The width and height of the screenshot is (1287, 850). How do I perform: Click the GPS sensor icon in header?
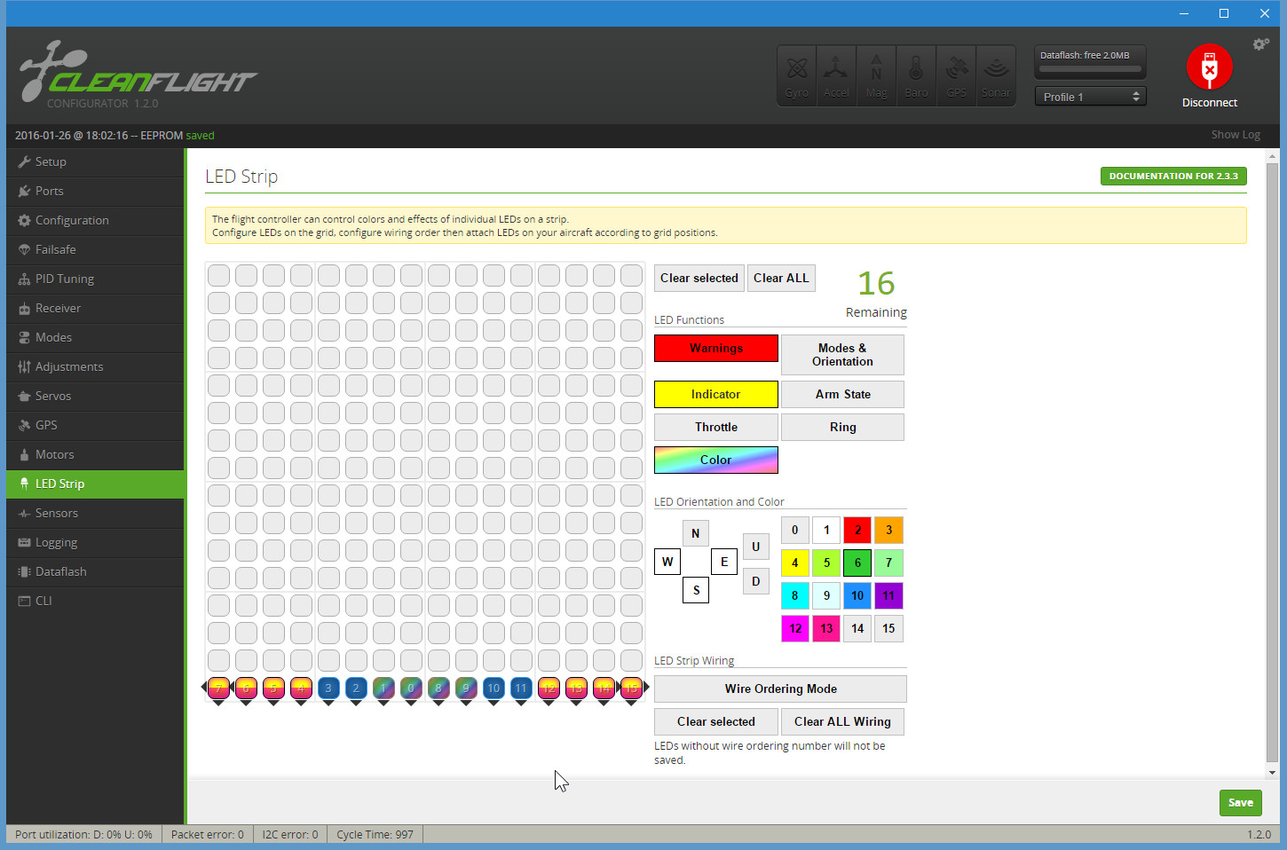(956, 75)
